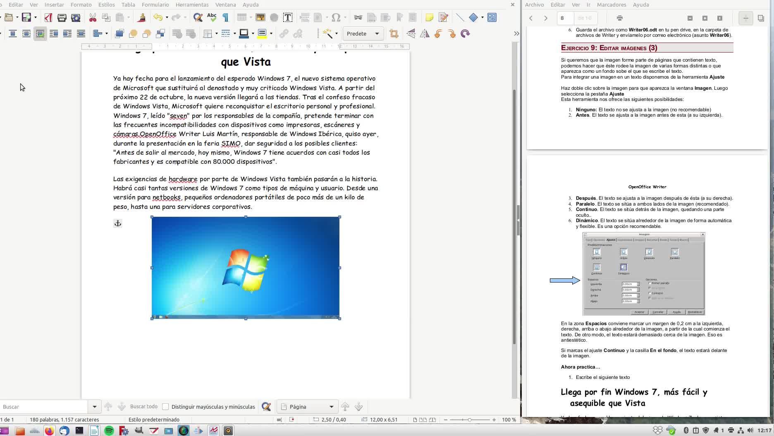Open the spellcheck Abc tool
The width and height of the screenshot is (774, 436).
[x=212, y=17]
